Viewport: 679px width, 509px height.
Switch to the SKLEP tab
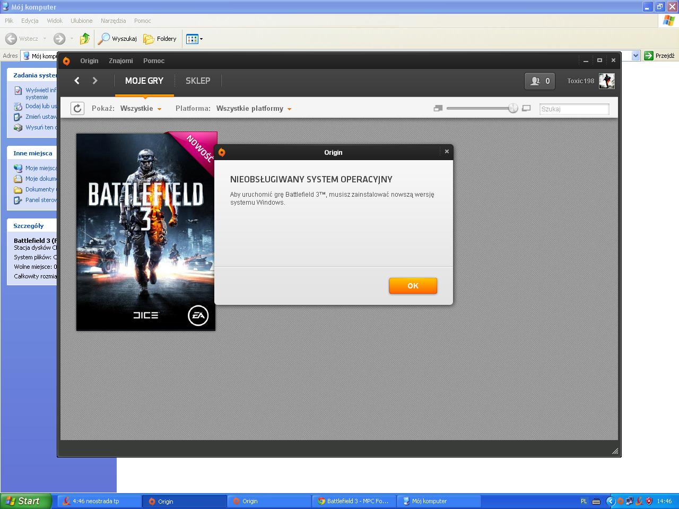pyautogui.click(x=198, y=81)
